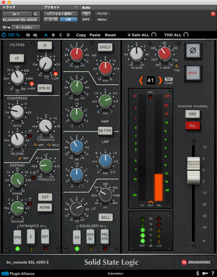
Task: Click the license key icon in footer
Action: [205, 273]
